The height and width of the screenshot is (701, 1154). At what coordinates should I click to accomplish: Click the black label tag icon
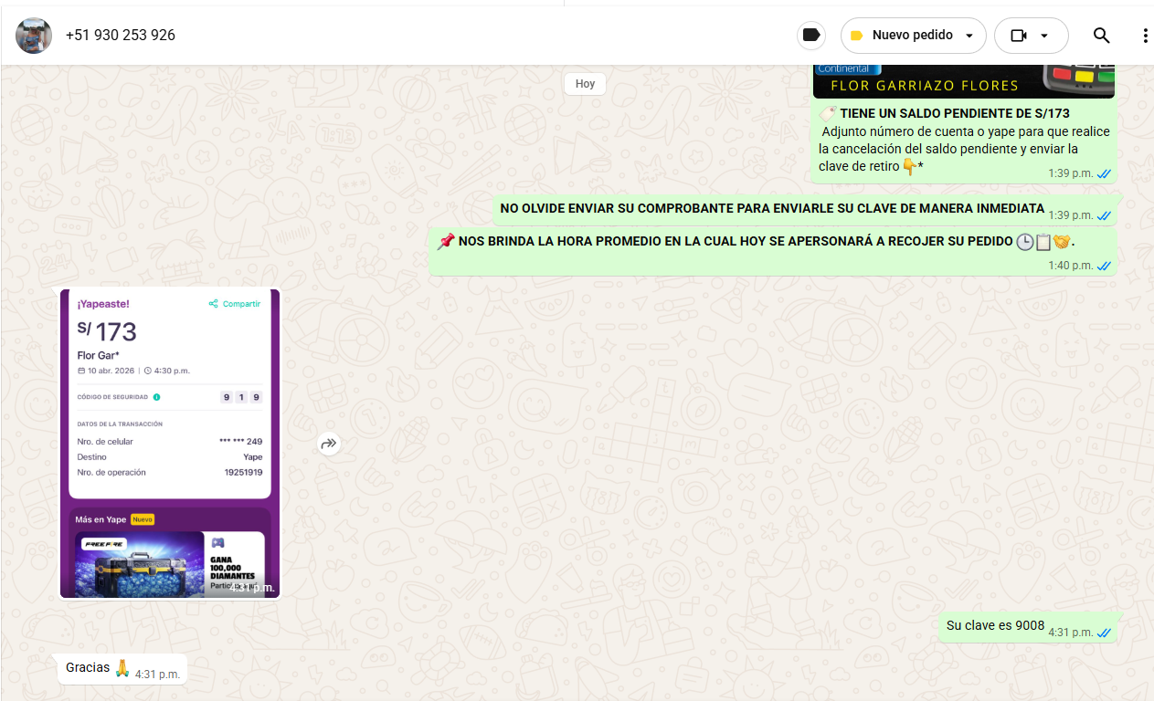coord(810,36)
